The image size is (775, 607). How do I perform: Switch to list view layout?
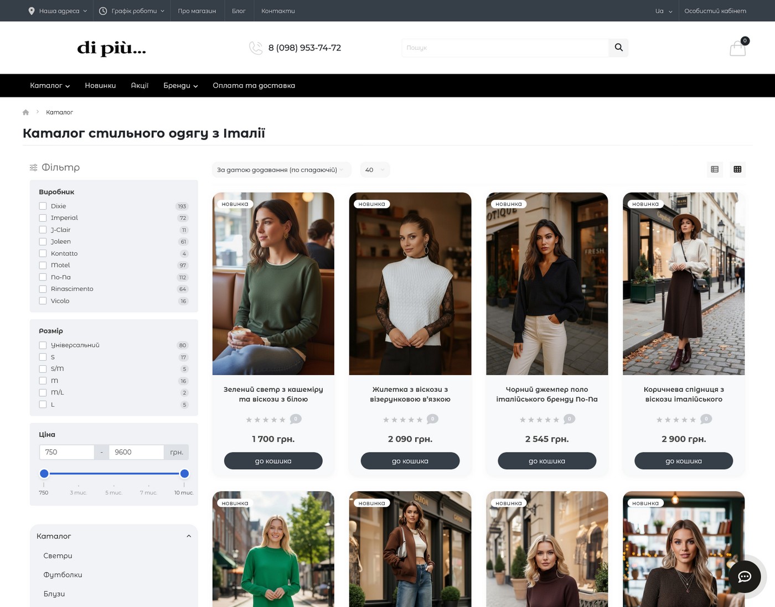tap(715, 169)
